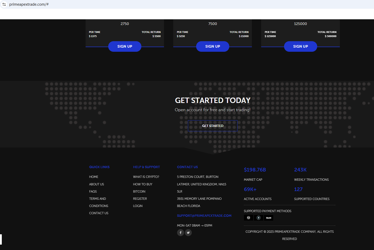Click the Twitter social icon
374x250 pixels.
coord(188,233)
